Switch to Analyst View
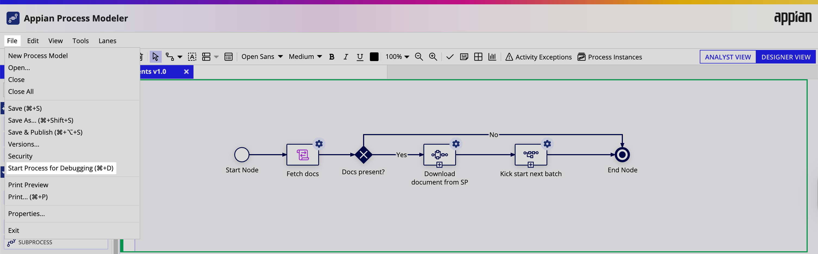 (x=728, y=57)
